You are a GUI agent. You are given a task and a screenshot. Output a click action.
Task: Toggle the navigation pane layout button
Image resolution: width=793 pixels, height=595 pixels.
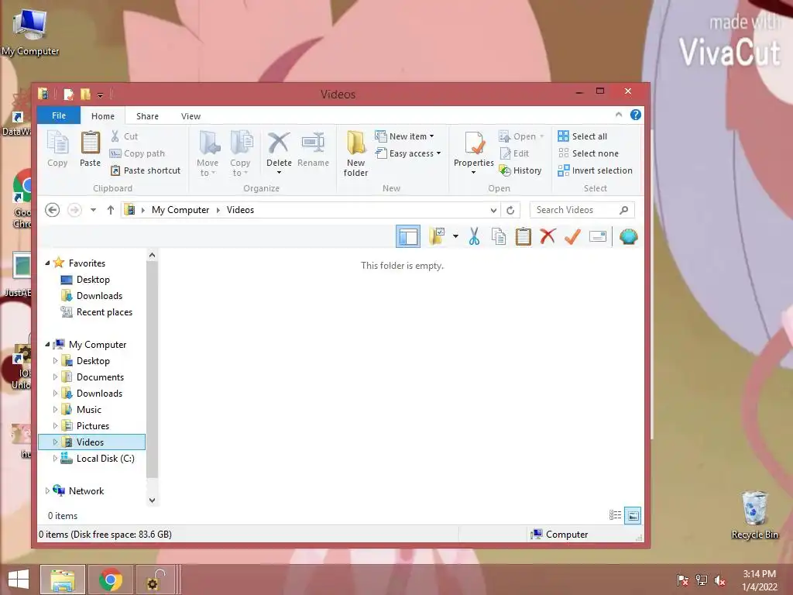pos(408,236)
